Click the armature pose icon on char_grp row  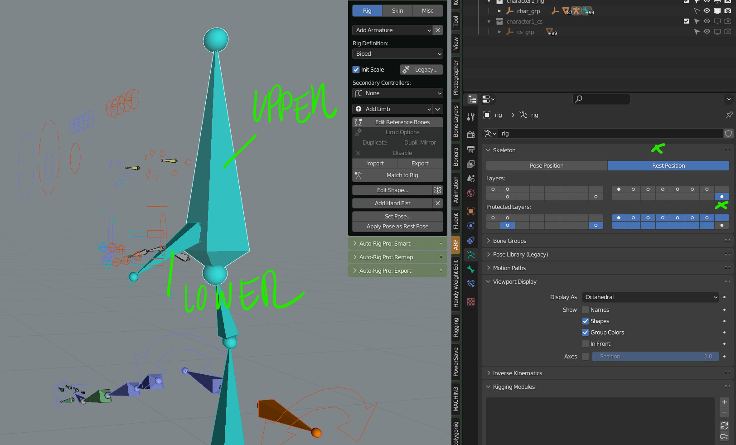click(576, 11)
